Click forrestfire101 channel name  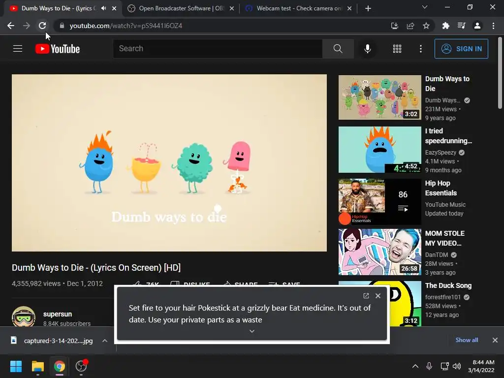pyautogui.click(x=442, y=297)
